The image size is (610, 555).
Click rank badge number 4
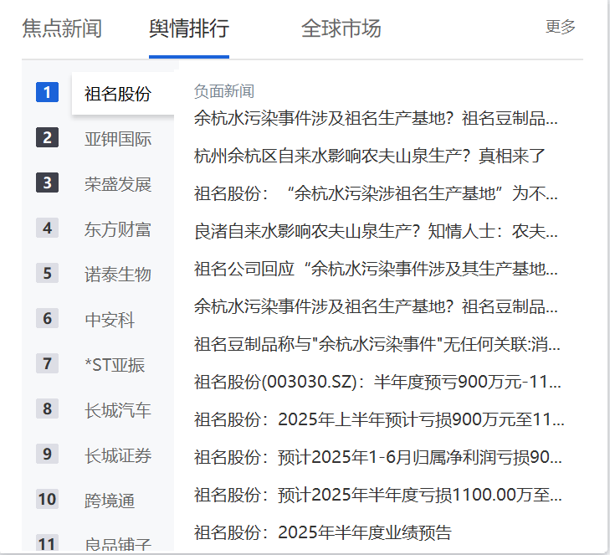(47, 228)
